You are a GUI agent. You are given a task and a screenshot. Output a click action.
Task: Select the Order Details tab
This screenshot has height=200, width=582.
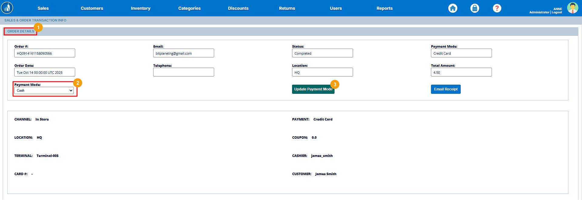(21, 31)
